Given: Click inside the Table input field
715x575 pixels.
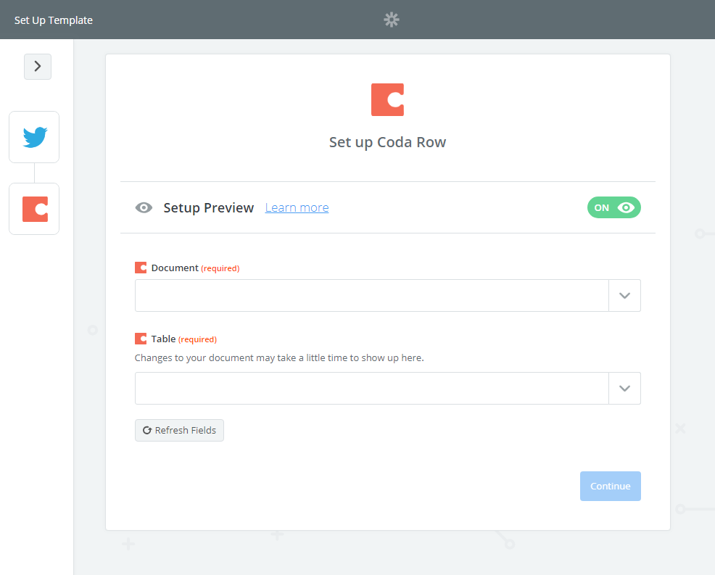Looking at the screenshot, I should click(371, 389).
